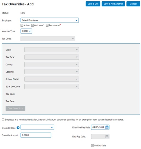Image resolution: width=141 pixels, height=149 pixels.
Task: Click Save & Add Another button
Action: point(113,4)
